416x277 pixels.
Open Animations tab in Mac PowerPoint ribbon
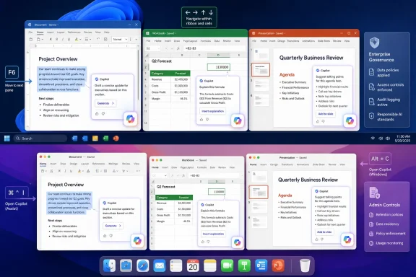click(303, 164)
